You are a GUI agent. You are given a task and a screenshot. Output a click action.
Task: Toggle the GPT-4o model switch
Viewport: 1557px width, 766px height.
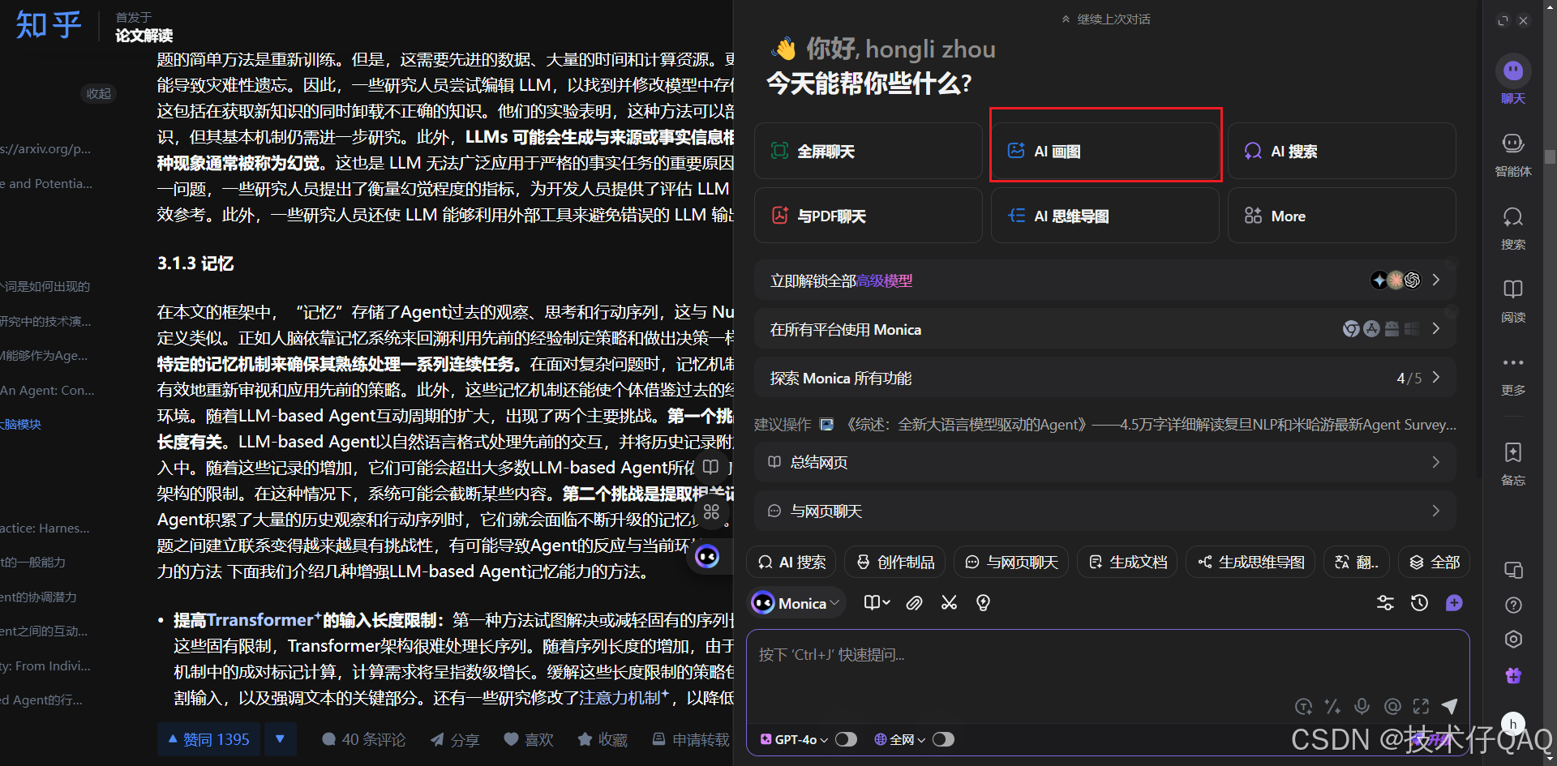point(846,739)
